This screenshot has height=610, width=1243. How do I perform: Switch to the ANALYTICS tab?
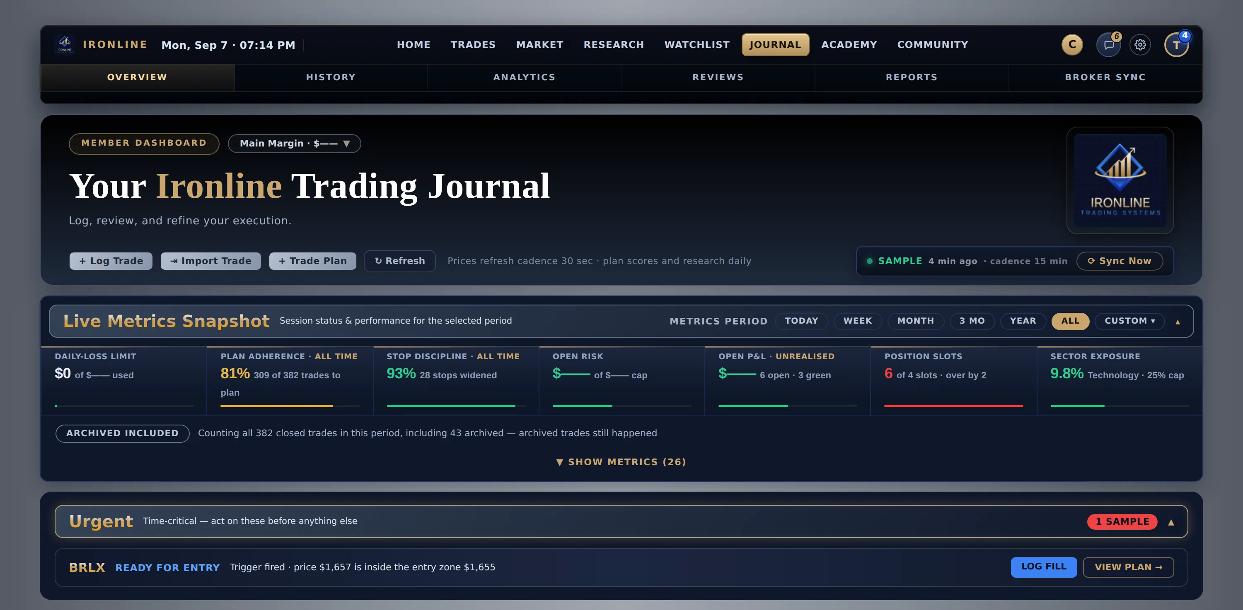point(524,77)
